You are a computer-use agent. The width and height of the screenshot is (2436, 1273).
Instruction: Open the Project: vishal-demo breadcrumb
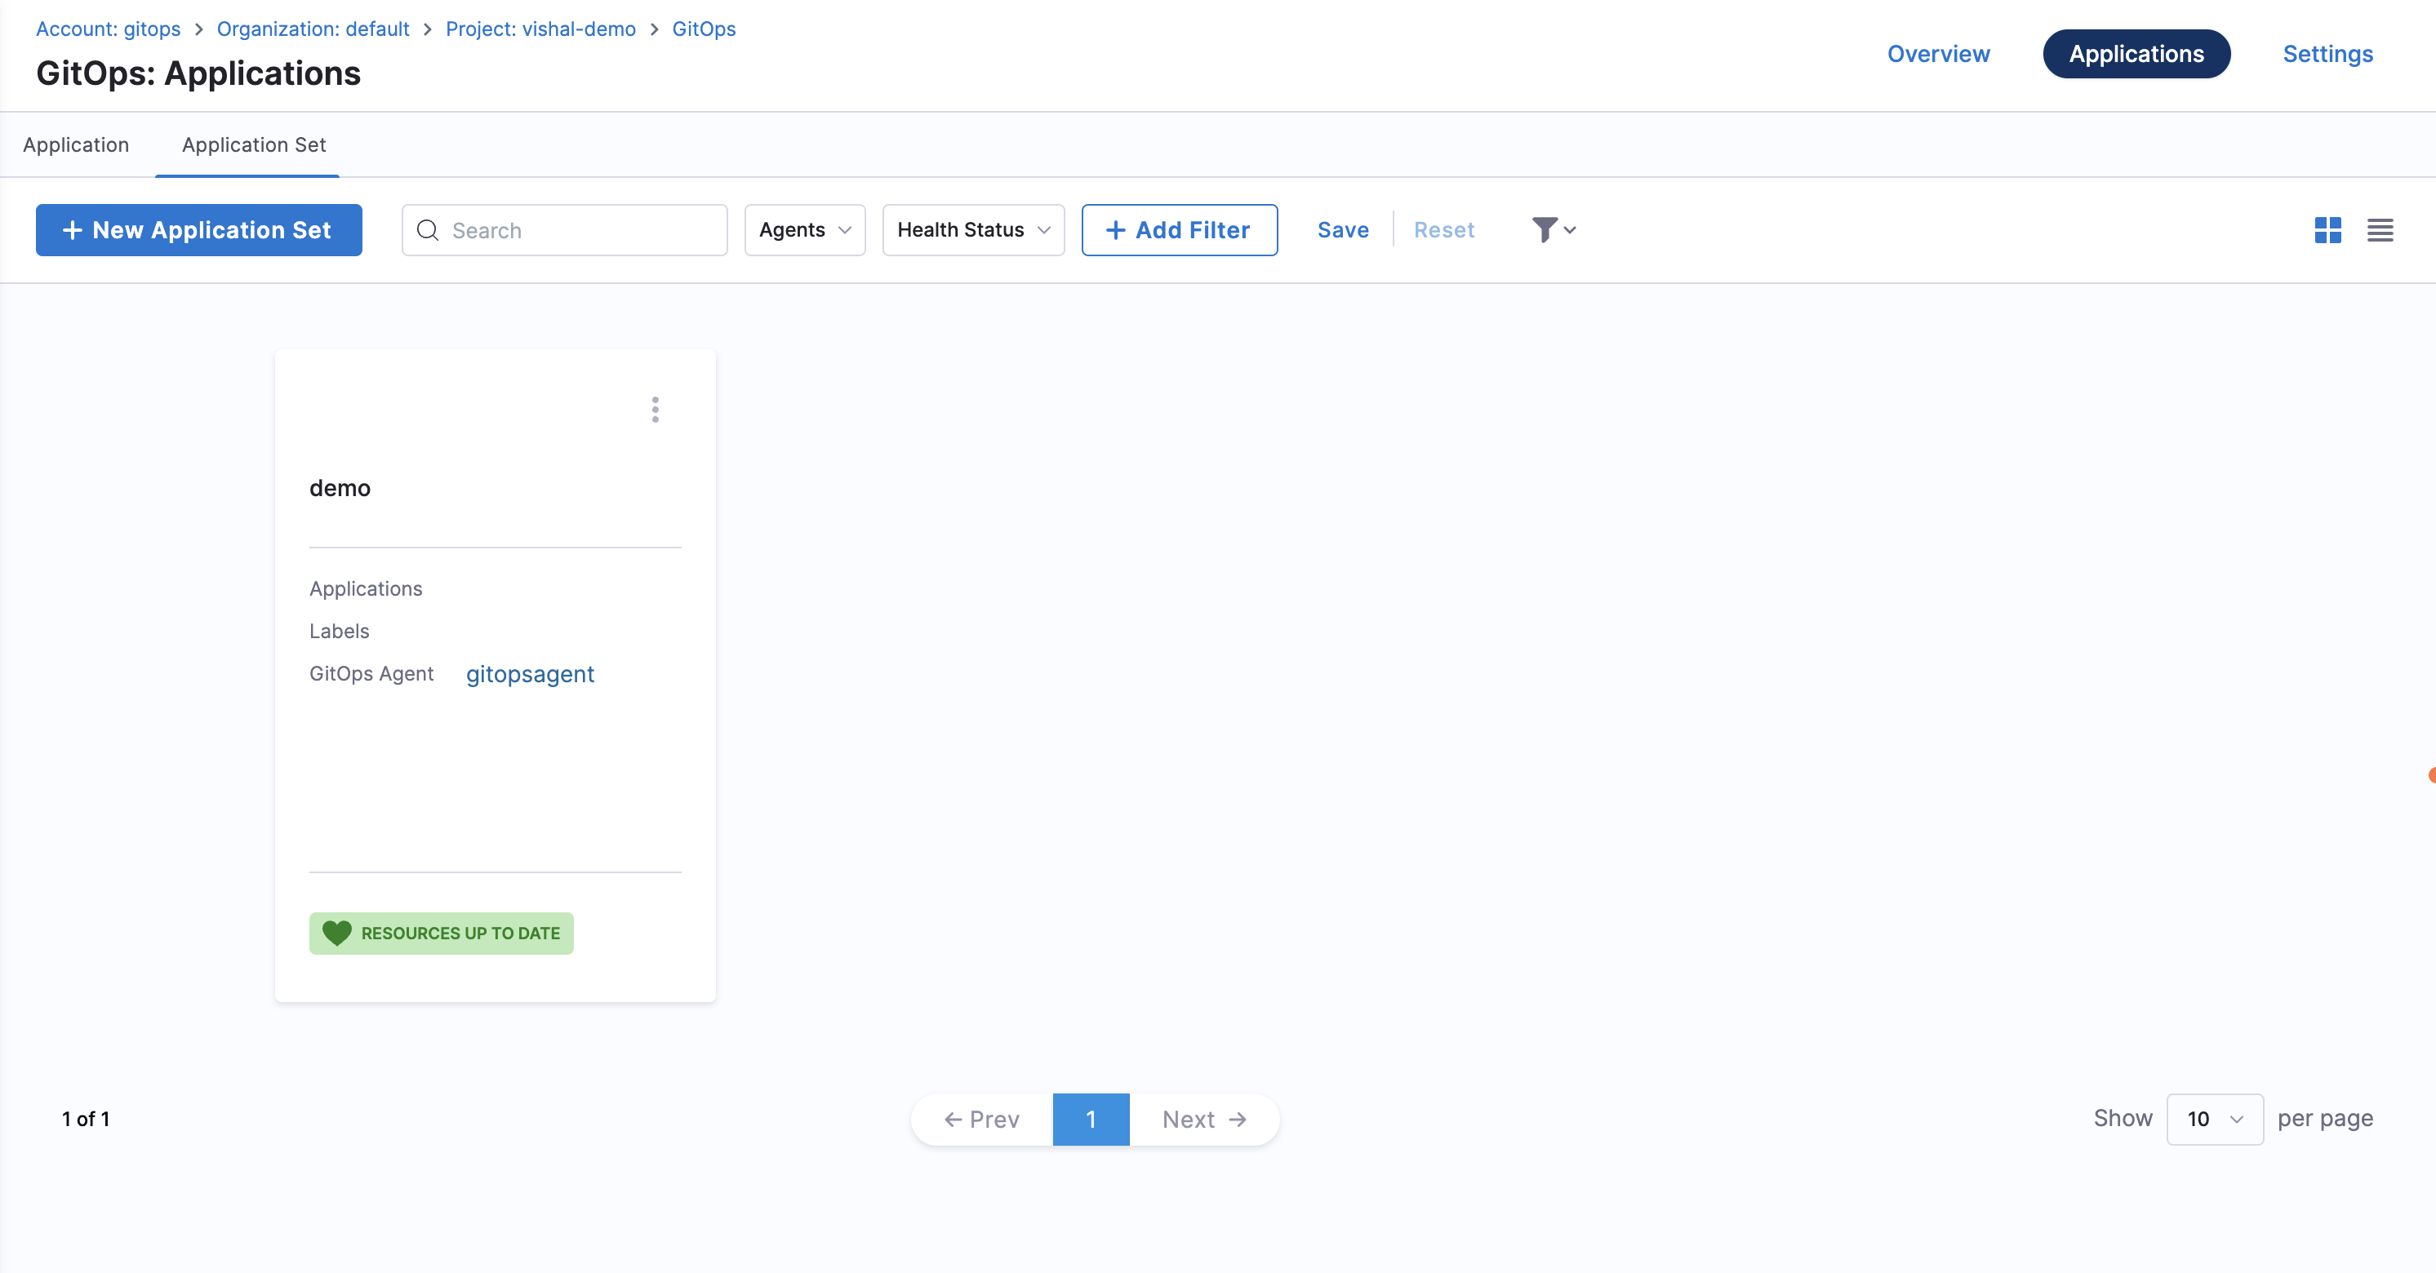540,29
